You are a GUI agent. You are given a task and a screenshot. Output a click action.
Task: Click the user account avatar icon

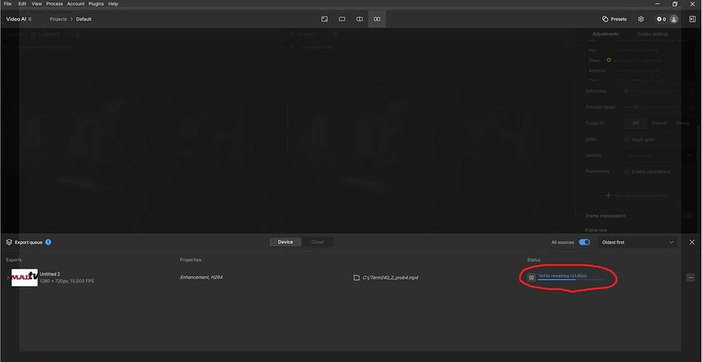point(674,19)
